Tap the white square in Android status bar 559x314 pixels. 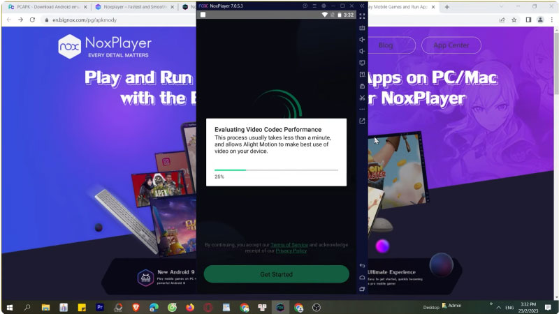(x=203, y=15)
